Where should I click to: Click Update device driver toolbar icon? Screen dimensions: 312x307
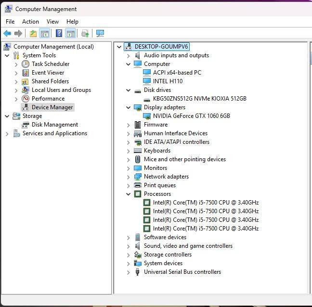click(85, 33)
